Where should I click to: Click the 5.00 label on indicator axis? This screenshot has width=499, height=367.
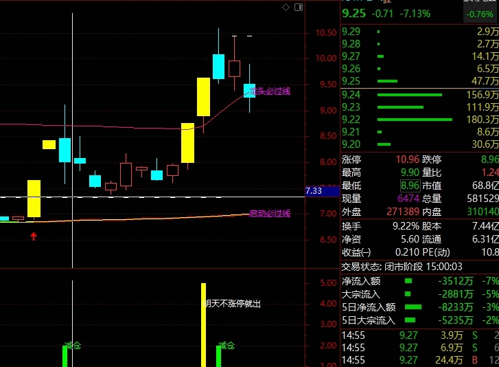[x=328, y=283]
